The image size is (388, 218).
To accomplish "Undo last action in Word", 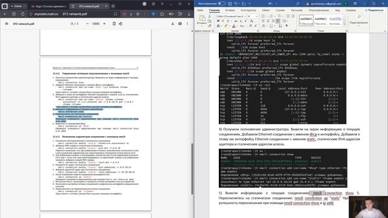I will pyautogui.click(x=236, y=4).
